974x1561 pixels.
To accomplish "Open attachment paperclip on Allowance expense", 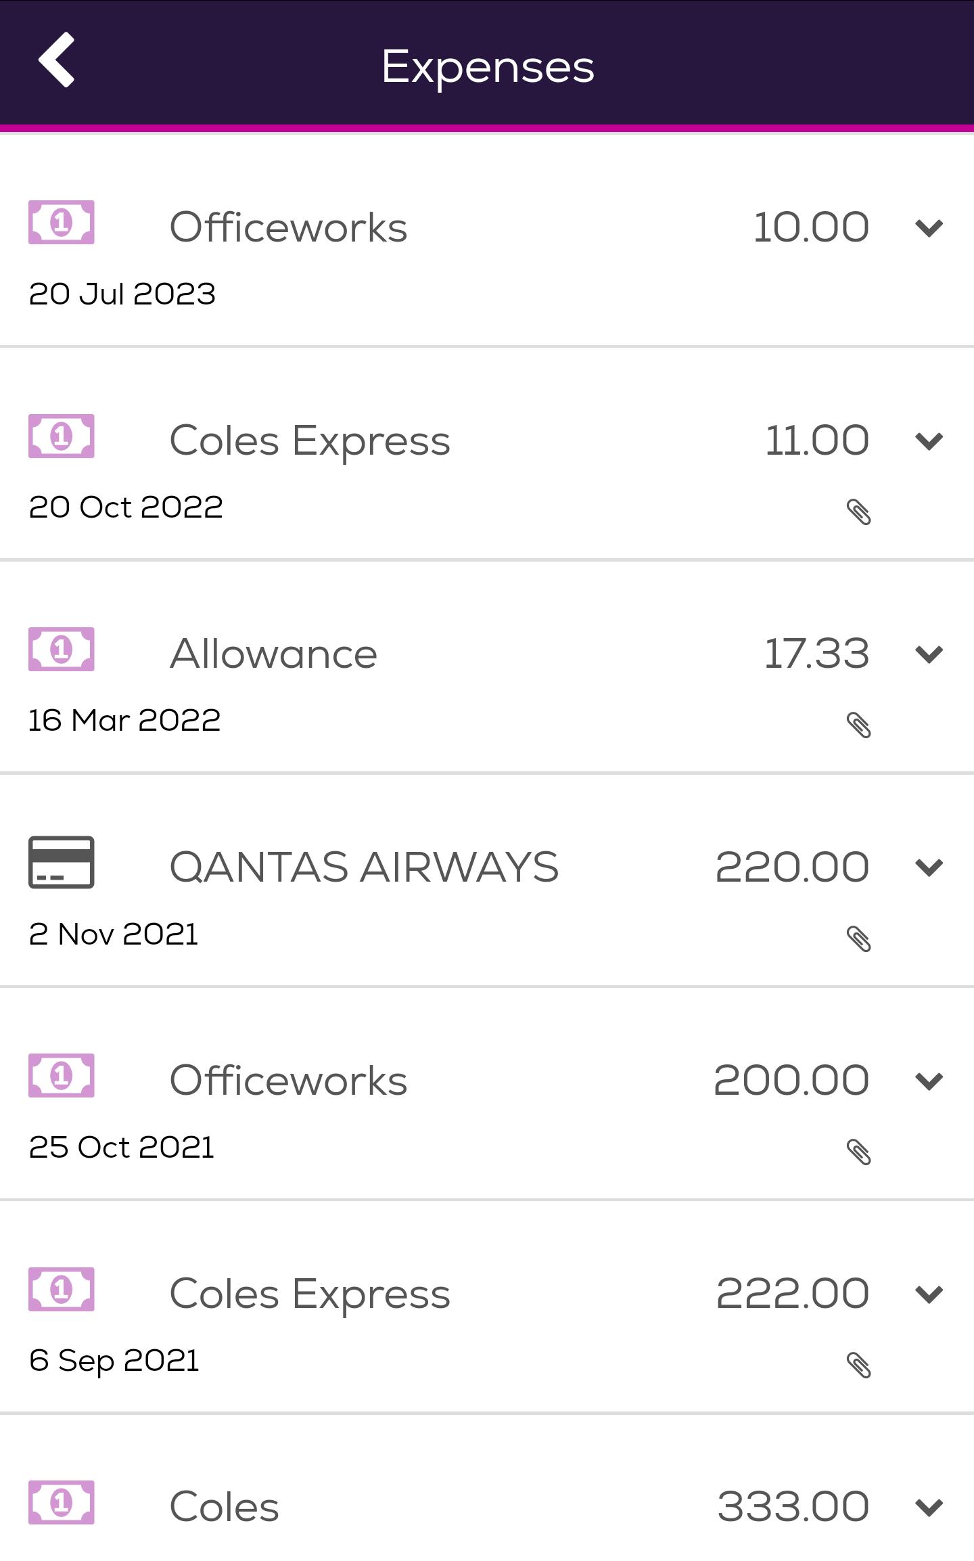I will [858, 725].
